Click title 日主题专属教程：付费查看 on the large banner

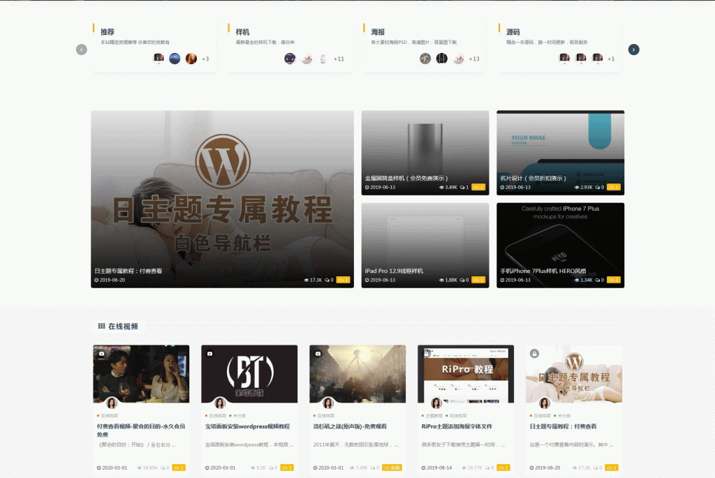128,271
